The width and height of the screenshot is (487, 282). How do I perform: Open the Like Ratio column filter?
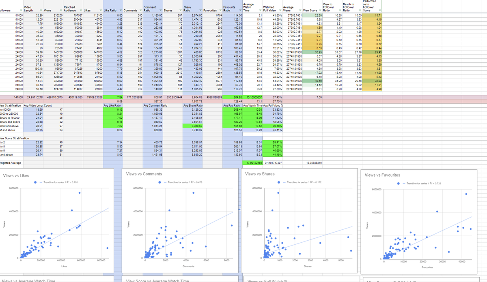click(120, 10)
